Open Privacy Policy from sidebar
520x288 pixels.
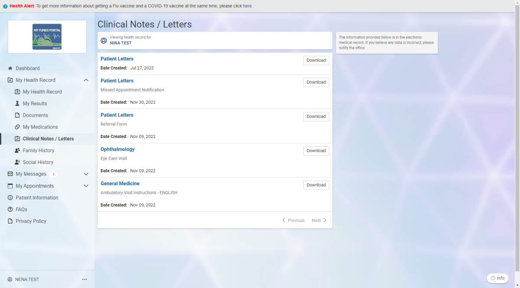[x=31, y=221]
